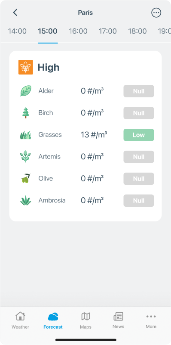
Task: Open the More menu tab
Action: point(151,320)
